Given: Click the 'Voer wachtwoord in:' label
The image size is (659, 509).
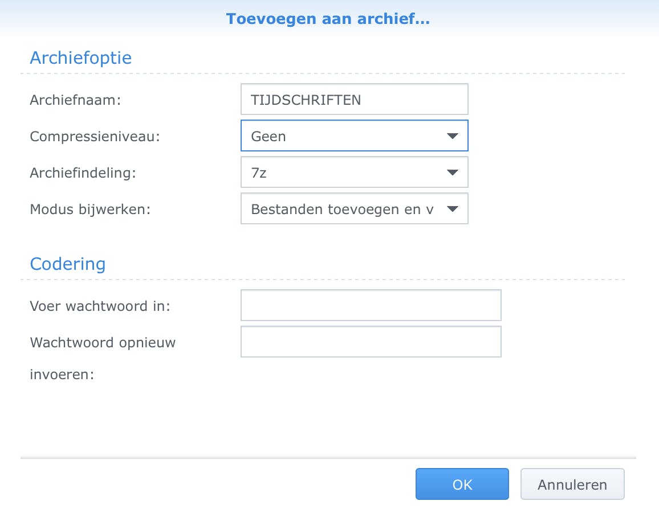Looking at the screenshot, I should (x=100, y=306).
